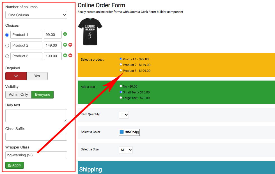Choose Small Text - $10.00 option

(121, 92)
